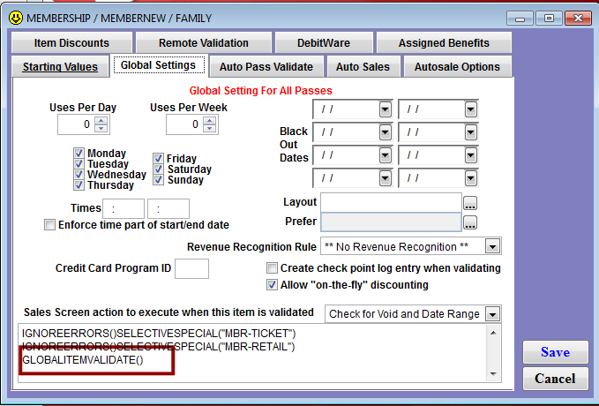Image resolution: width=599 pixels, height=406 pixels.
Task: Open the Starting Values tab
Action: 60,66
